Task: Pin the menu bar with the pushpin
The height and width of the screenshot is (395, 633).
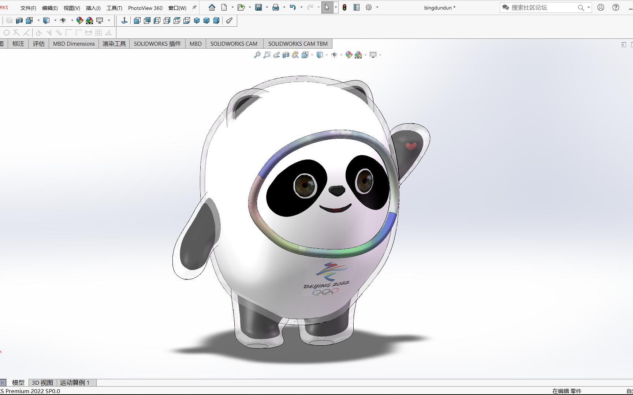Action: [194, 7]
